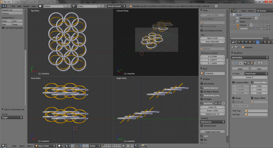
Task: Enable Merge checkbox in Array modifier
Action: 234,98
